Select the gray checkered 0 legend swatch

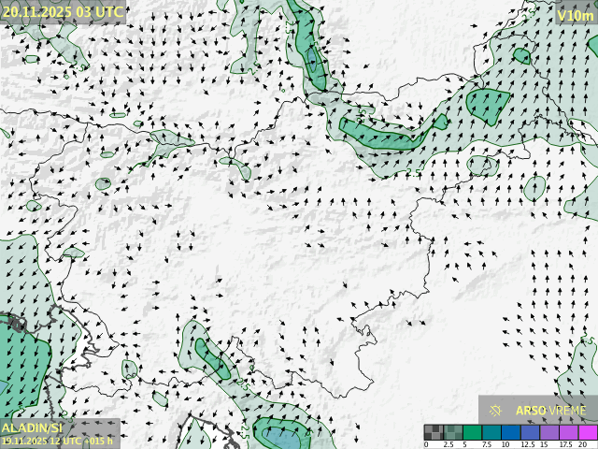[x=433, y=432]
